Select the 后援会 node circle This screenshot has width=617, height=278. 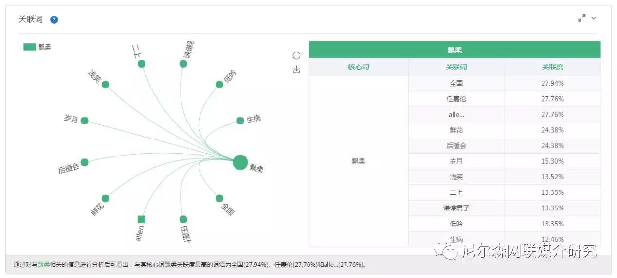pyautogui.click(x=84, y=162)
